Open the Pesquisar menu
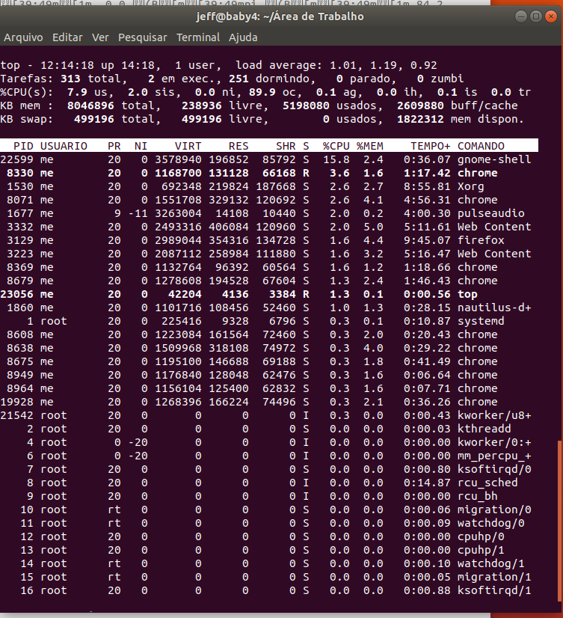This screenshot has width=563, height=618. [x=143, y=37]
